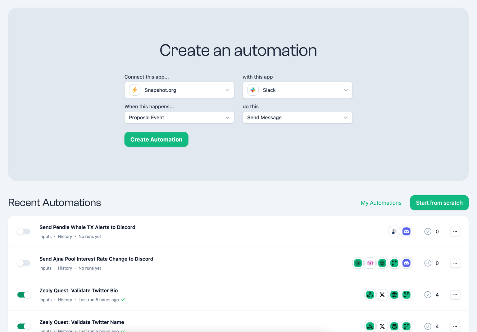This screenshot has width=477, height=332.
Task: Click layers stack icon in Validate Twitter Bio row
Action: tap(394, 295)
